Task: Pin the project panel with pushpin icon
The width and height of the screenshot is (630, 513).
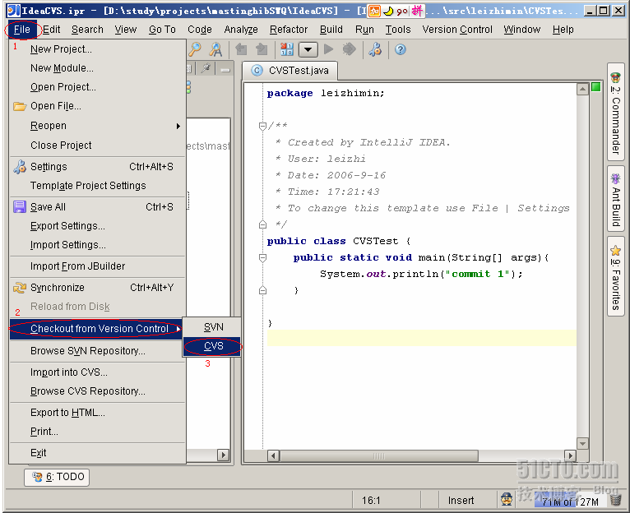Action: click(206, 69)
